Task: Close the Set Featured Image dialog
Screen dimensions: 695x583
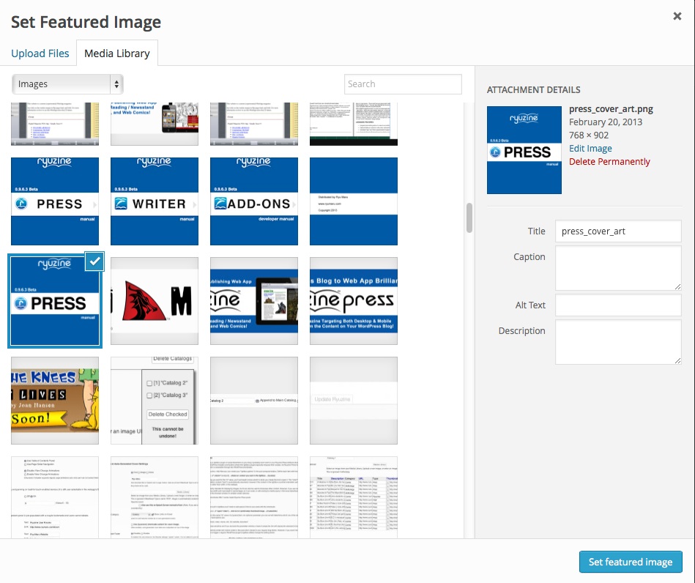Action: [677, 17]
